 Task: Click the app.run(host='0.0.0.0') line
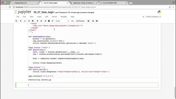(41, 76)
